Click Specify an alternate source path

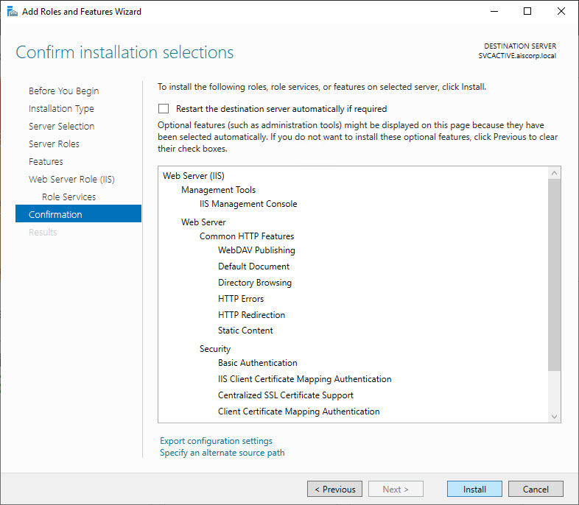222,453
